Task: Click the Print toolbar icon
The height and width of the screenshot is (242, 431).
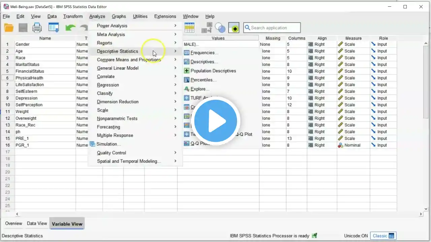Action: [37, 28]
